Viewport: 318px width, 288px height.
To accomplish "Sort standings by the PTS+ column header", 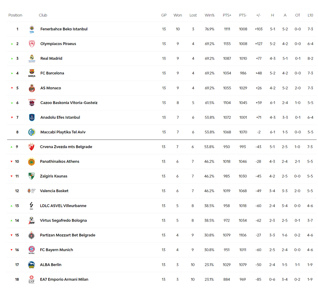I will tap(227, 15).
